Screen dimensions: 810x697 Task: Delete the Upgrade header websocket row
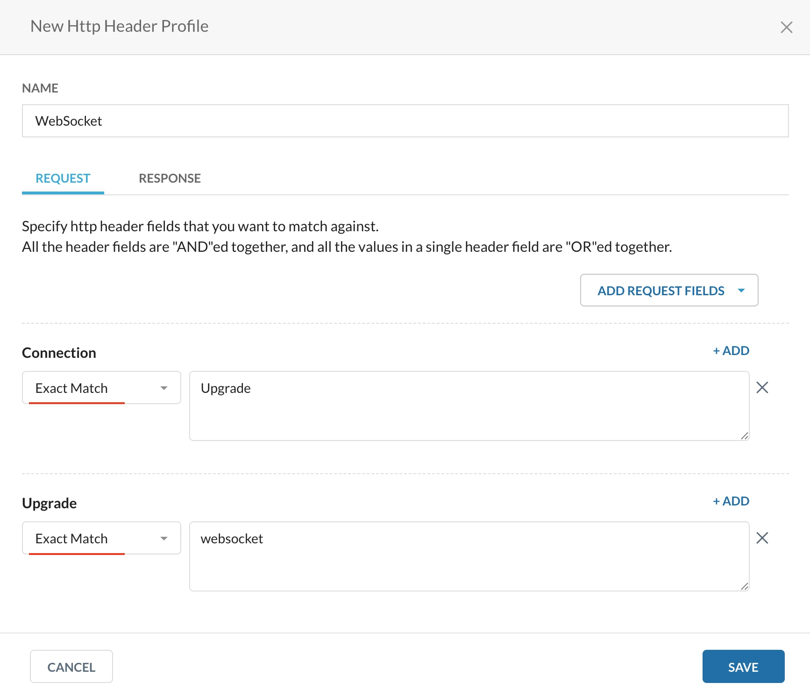(762, 538)
